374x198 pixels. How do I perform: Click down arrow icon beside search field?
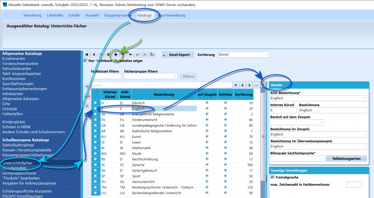[243, 85]
